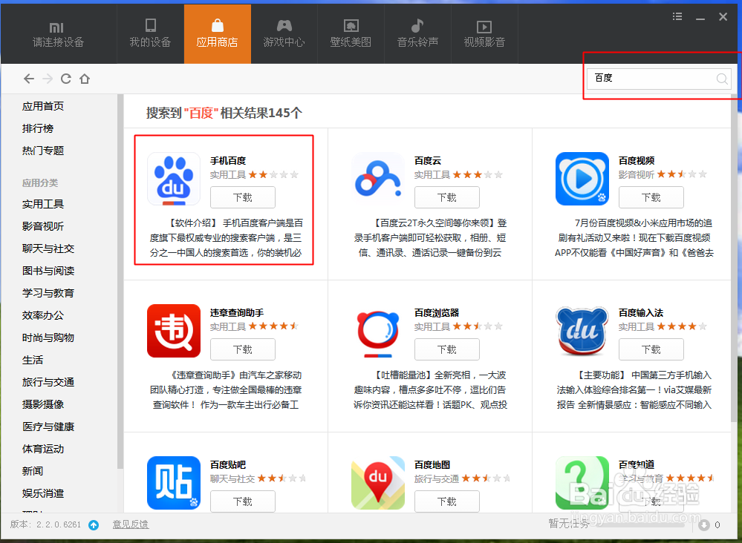Switch to 我的设备 tab
This screenshot has width=742, height=543.
pos(150,34)
